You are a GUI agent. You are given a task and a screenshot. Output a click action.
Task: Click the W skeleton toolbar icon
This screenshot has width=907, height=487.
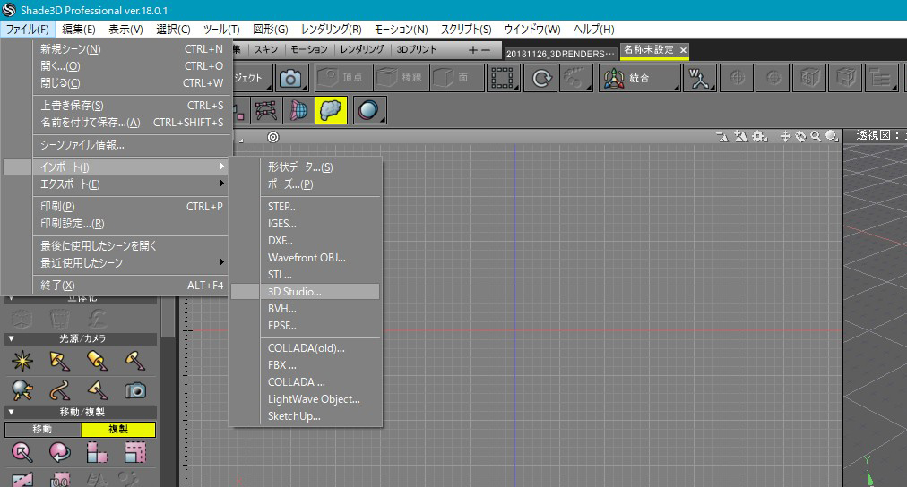tap(699, 78)
